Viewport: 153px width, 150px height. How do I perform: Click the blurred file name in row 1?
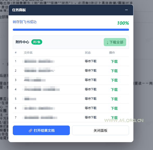pos(38,61)
